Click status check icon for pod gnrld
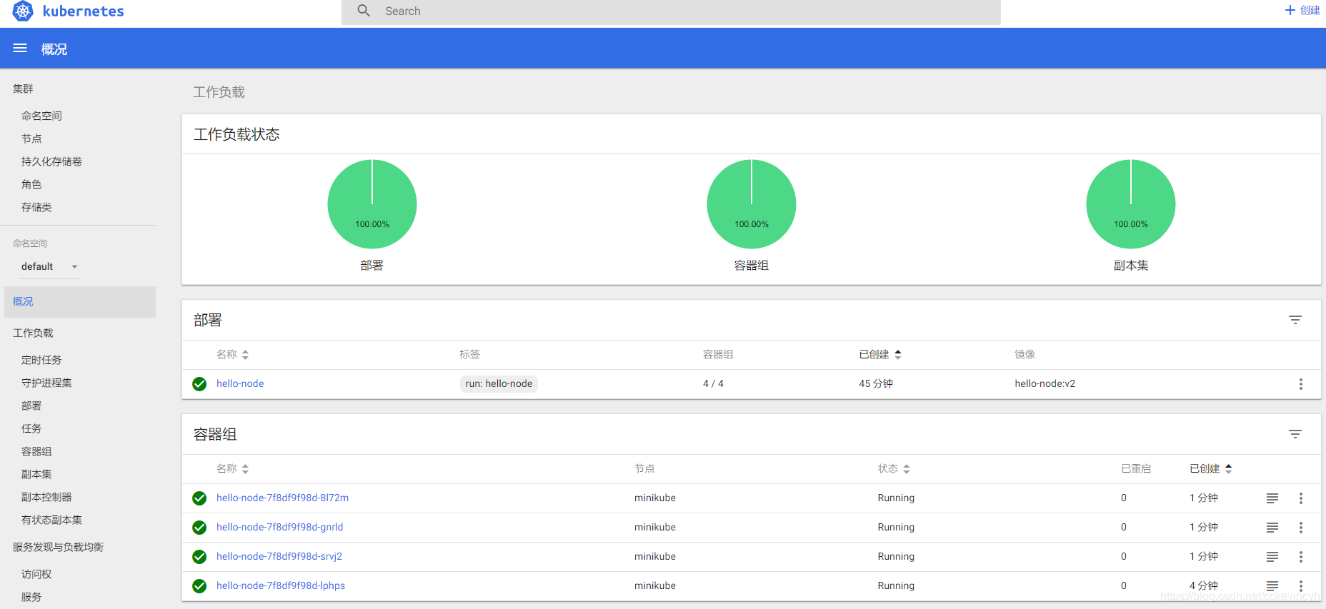This screenshot has height=609, width=1326. coord(199,528)
